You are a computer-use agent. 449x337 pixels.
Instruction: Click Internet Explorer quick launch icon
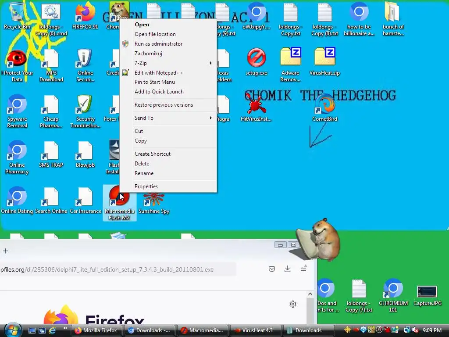53,330
